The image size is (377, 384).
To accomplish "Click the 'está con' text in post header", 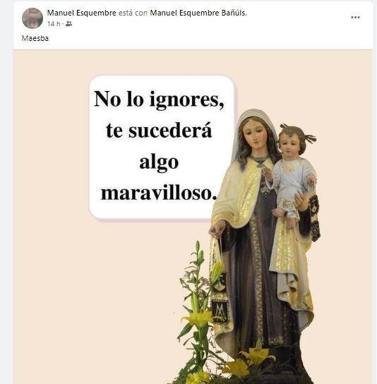I will 133,13.
